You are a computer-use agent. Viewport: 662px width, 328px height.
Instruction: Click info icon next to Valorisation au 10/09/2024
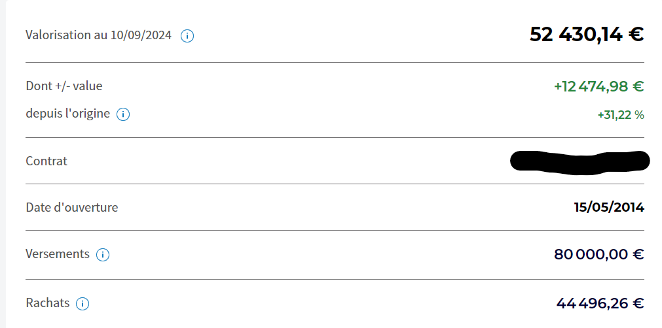click(x=187, y=36)
